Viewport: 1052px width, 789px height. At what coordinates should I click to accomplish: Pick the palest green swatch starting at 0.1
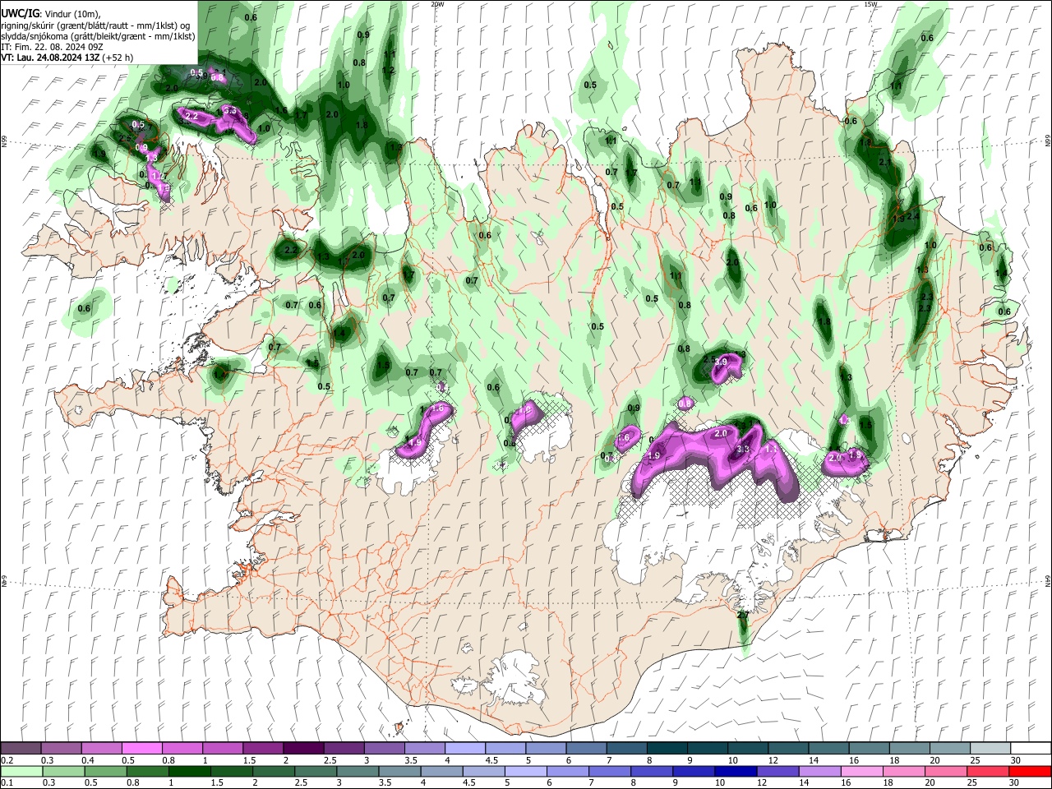coord(21,771)
